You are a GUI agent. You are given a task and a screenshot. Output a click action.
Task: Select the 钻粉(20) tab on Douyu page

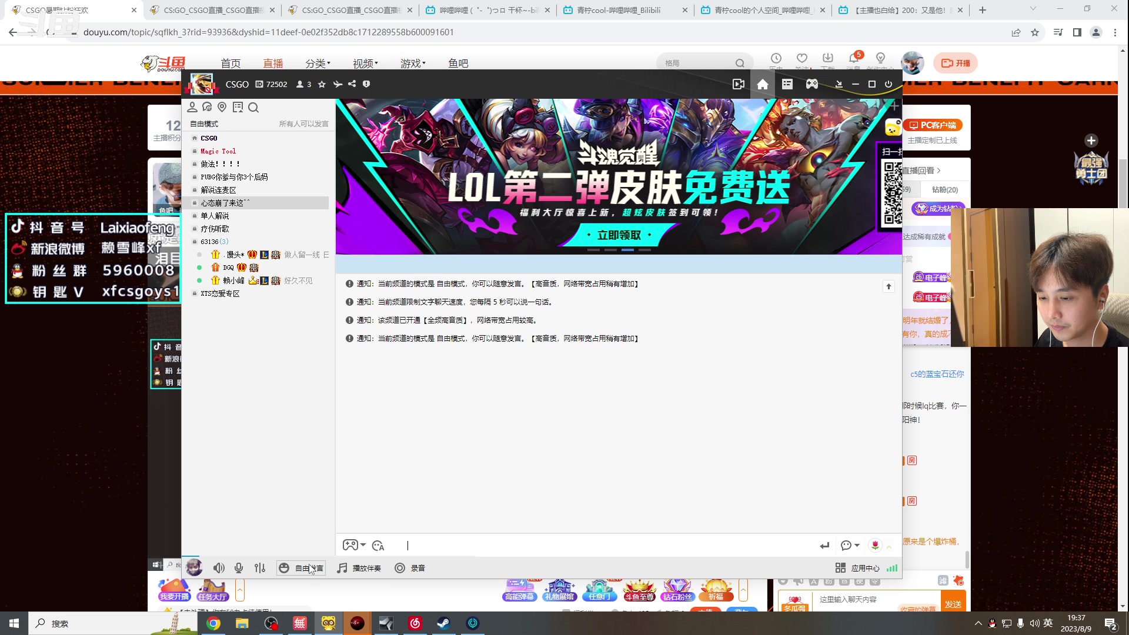(945, 190)
